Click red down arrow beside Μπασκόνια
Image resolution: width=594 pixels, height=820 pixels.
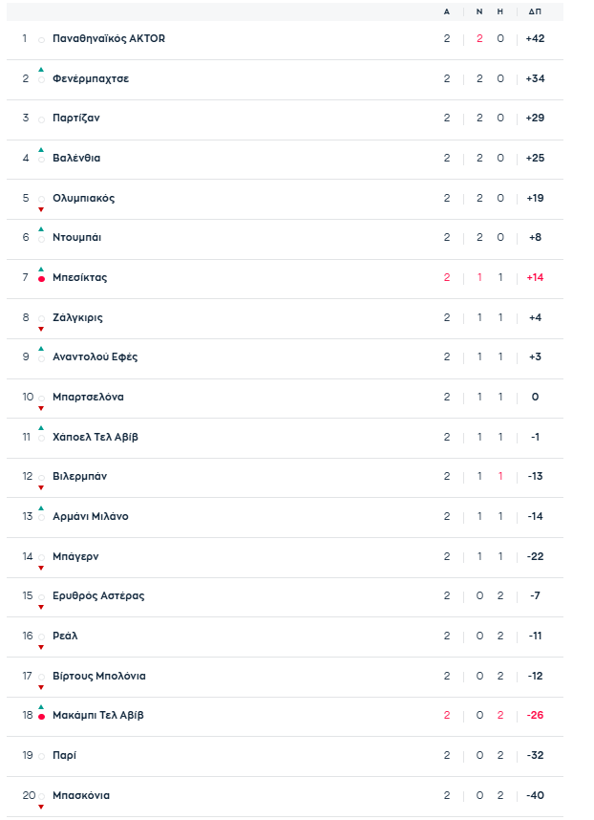[x=41, y=807]
